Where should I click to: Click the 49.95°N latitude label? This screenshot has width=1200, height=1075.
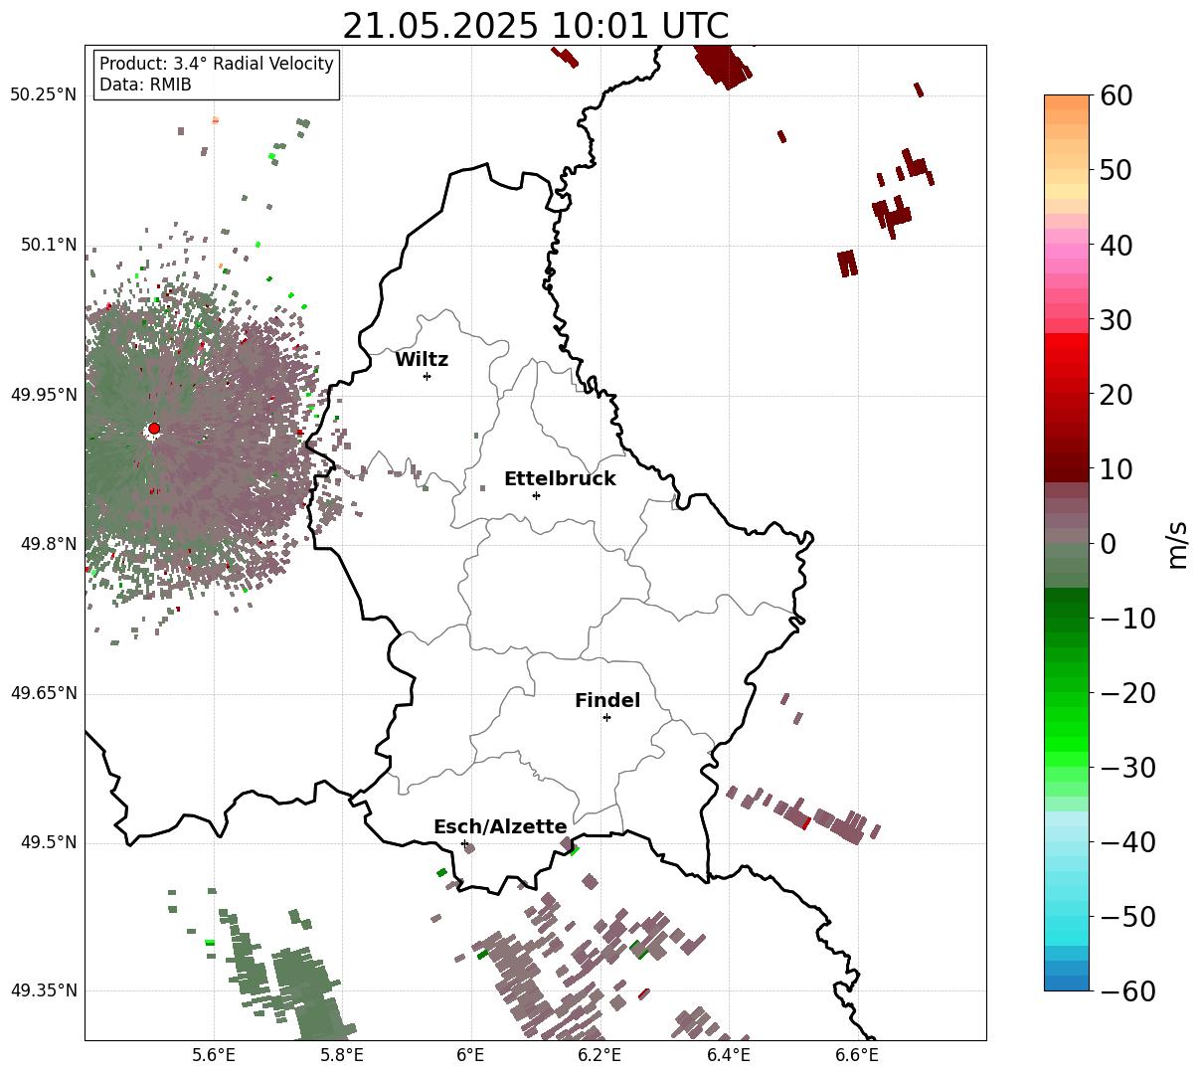point(44,395)
